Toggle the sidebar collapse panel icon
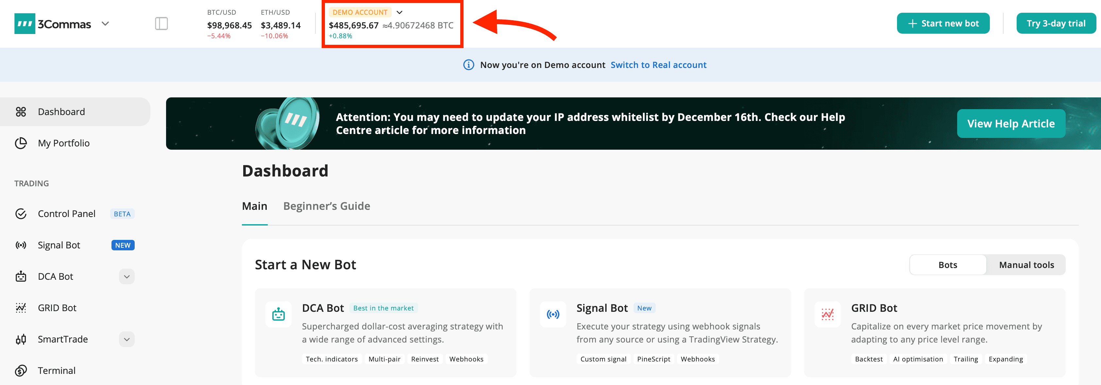This screenshot has width=1101, height=385. [x=161, y=24]
